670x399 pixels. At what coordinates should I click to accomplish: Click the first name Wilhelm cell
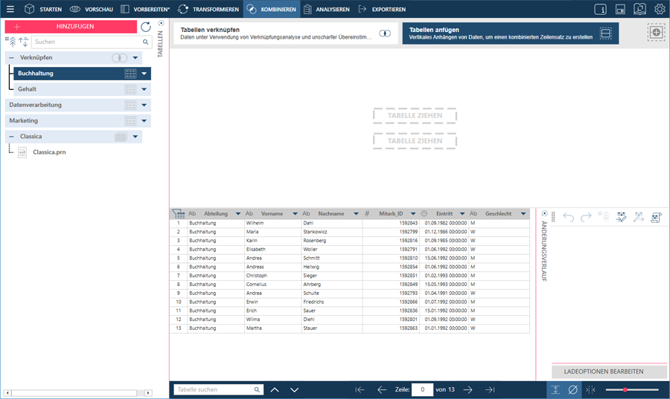click(272, 223)
